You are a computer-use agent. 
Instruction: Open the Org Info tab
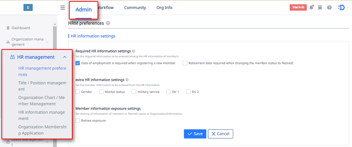164,8
